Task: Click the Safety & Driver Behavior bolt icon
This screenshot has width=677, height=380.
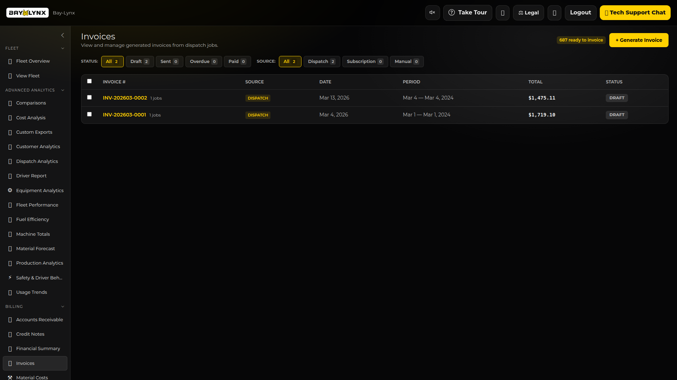Action: click(x=10, y=278)
